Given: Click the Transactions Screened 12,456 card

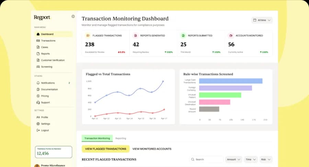Looking at the screenshot, I should tap(54, 152).
